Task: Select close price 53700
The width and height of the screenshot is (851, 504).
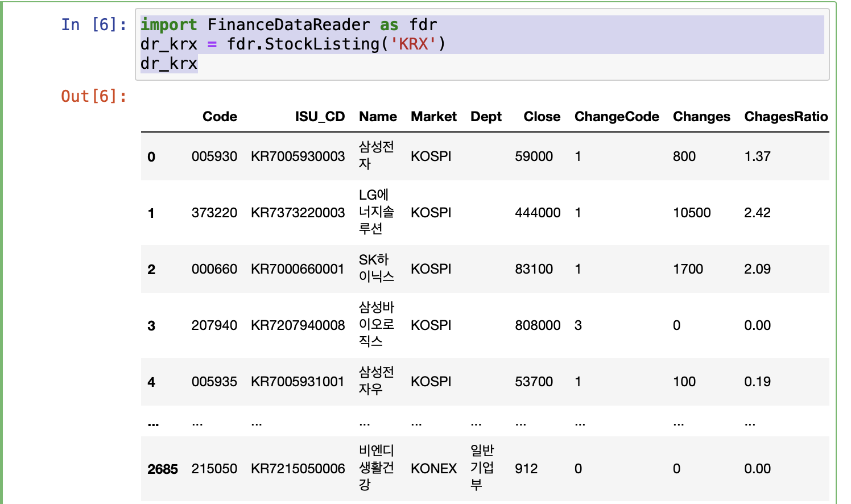Action: [x=534, y=382]
